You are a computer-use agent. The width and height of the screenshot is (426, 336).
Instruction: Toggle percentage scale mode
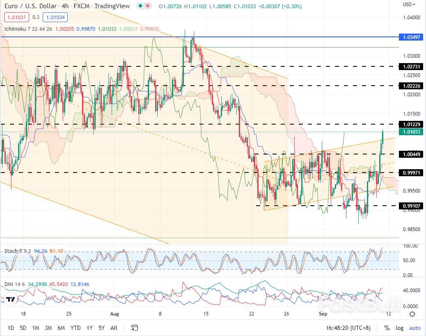[x=386, y=328]
